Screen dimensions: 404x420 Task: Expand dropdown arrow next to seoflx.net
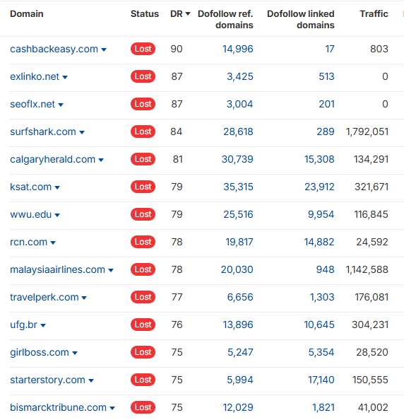click(61, 105)
